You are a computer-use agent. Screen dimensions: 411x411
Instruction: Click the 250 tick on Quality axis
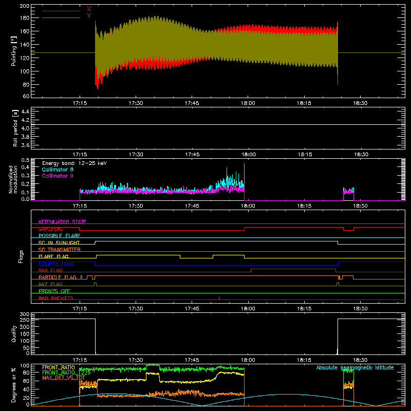coord(25,320)
